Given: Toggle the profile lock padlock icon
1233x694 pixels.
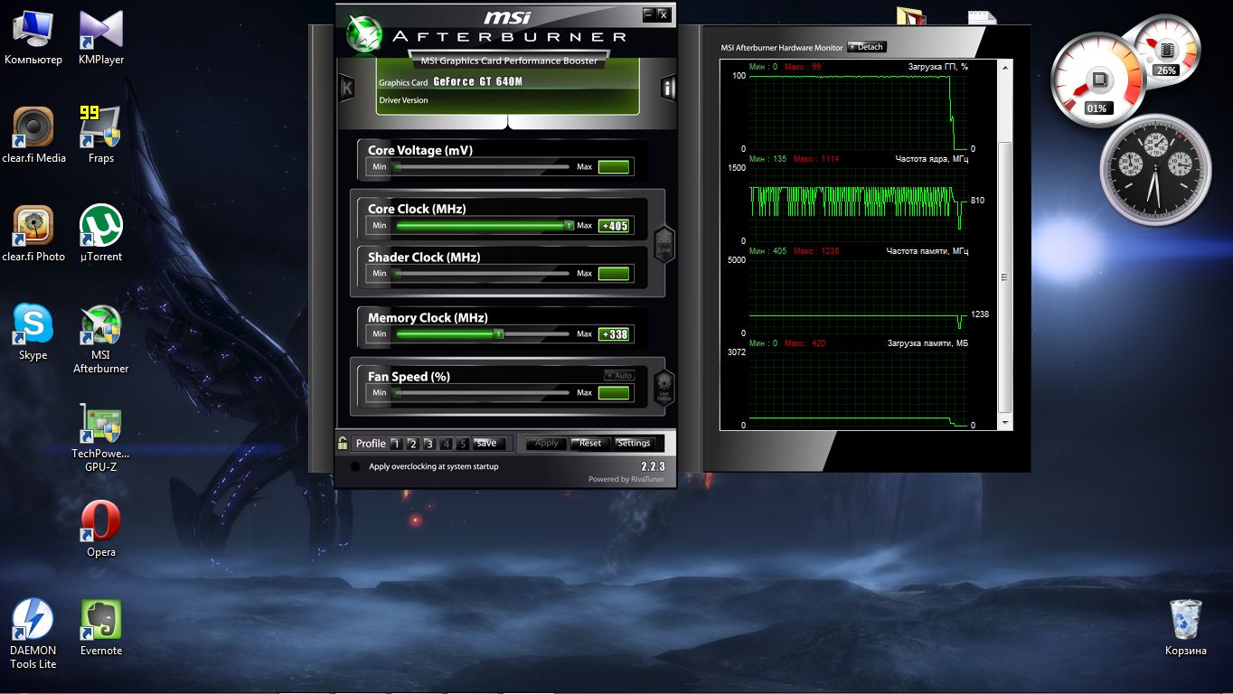Looking at the screenshot, I should click(x=343, y=443).
